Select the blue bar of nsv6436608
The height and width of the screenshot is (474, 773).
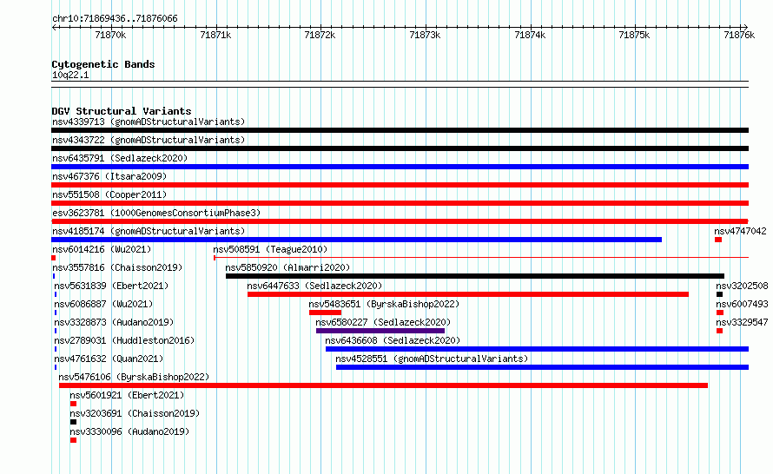point(538,349)
